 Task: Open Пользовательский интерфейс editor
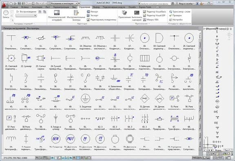57,15
